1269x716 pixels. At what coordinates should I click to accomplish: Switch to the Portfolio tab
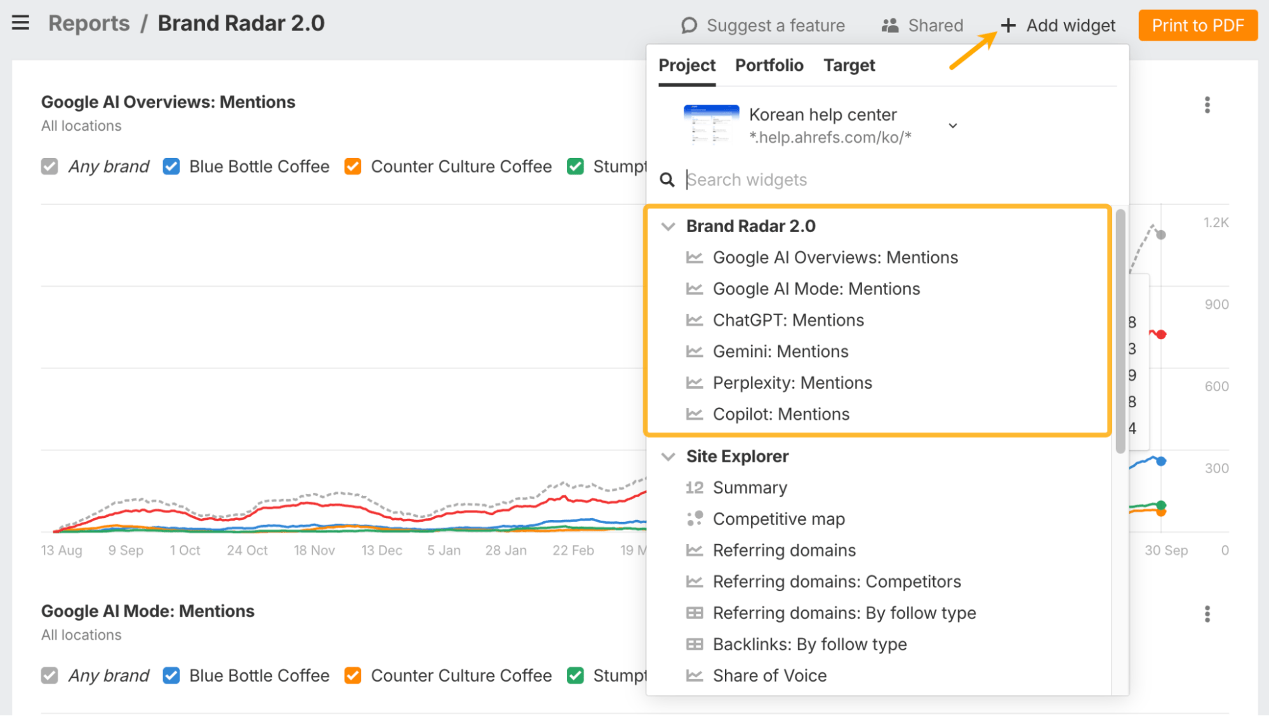coord(769,65)
